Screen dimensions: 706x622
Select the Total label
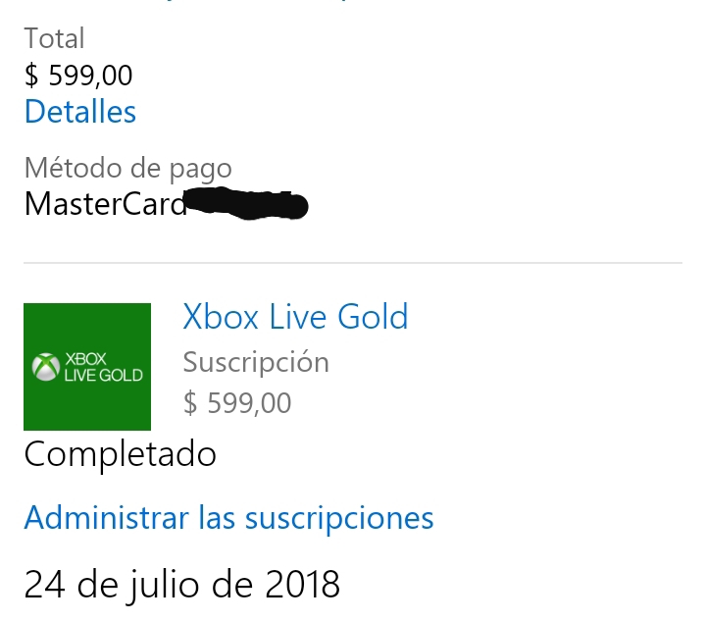(x=55, y=38)
